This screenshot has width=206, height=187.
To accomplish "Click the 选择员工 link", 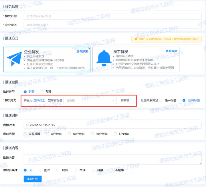I will click(x=39, y=100).
